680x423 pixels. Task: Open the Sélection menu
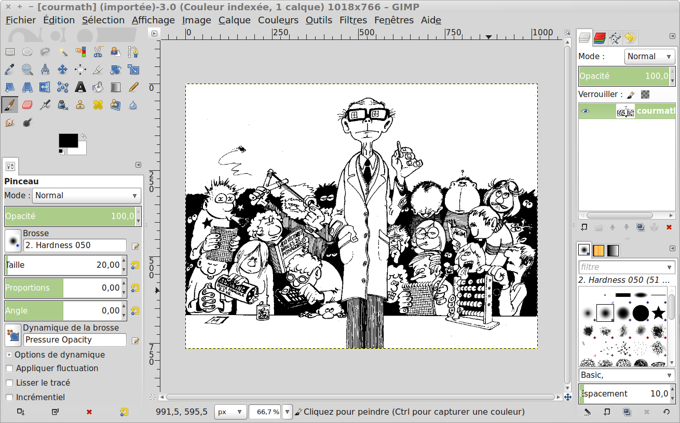103,20
